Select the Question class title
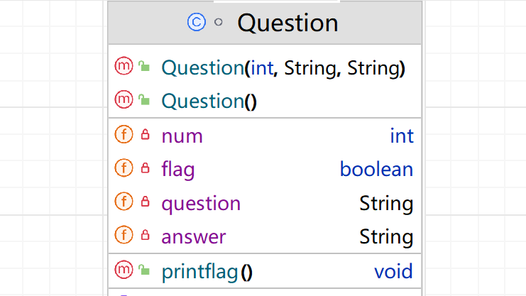This screenshot has width=526, height=296. (x=287, y=23)
